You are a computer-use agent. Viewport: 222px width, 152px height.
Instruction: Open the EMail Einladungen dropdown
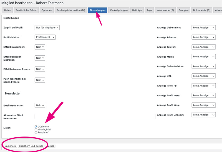pos(40,47)
